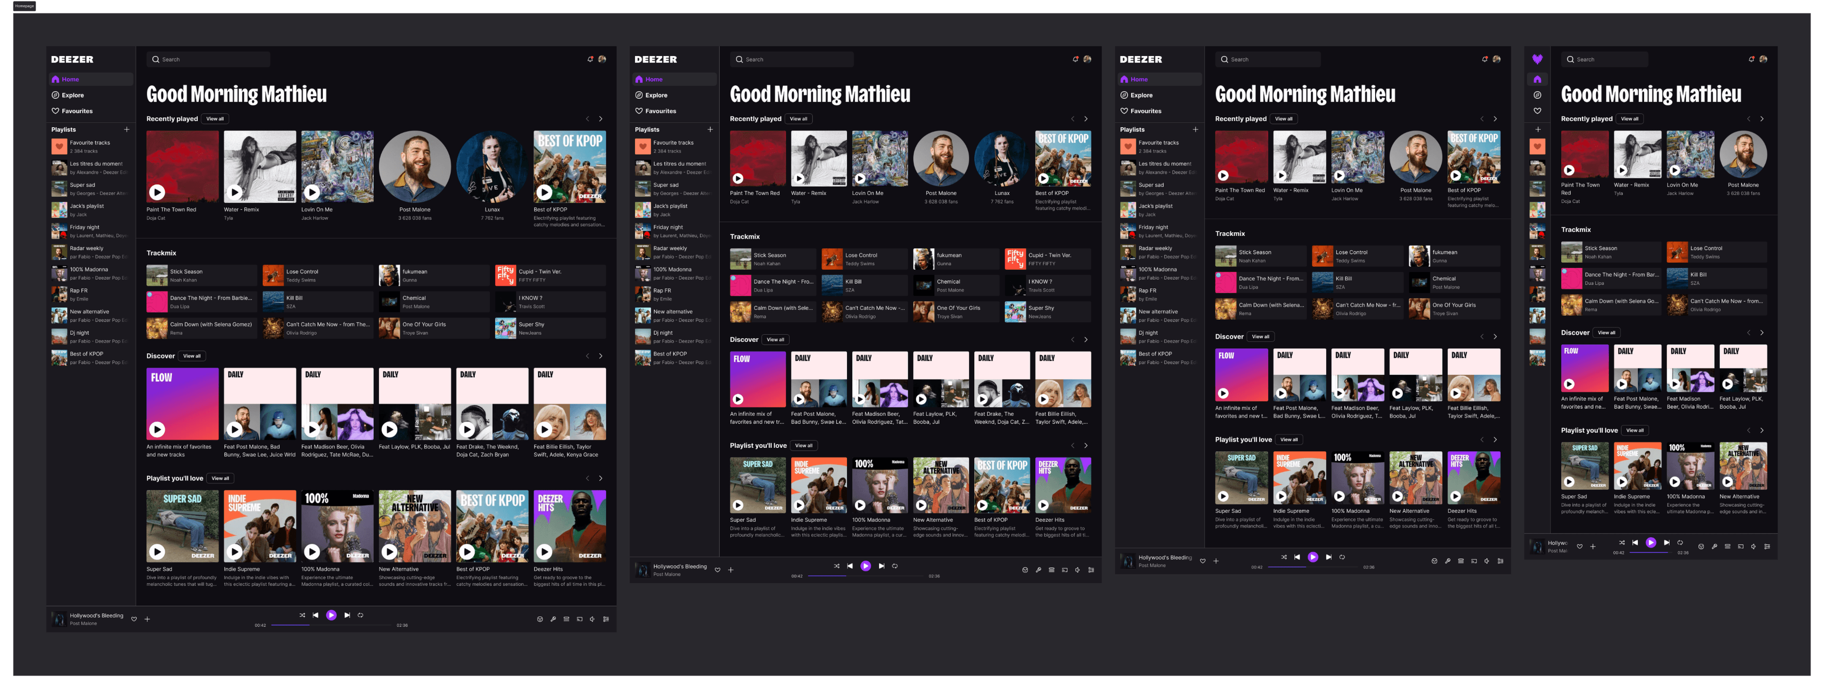Click next chevron of Discover in leftmost frame
Viewport: 1824px width, 689px height.
pos(600,356)
